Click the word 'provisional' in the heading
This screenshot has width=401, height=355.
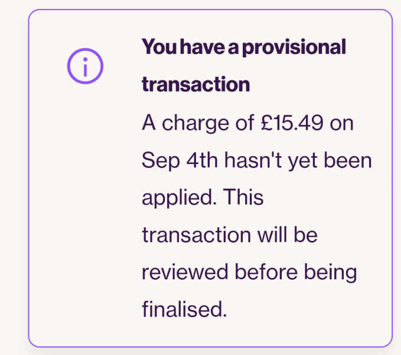(x=294, y=48)
